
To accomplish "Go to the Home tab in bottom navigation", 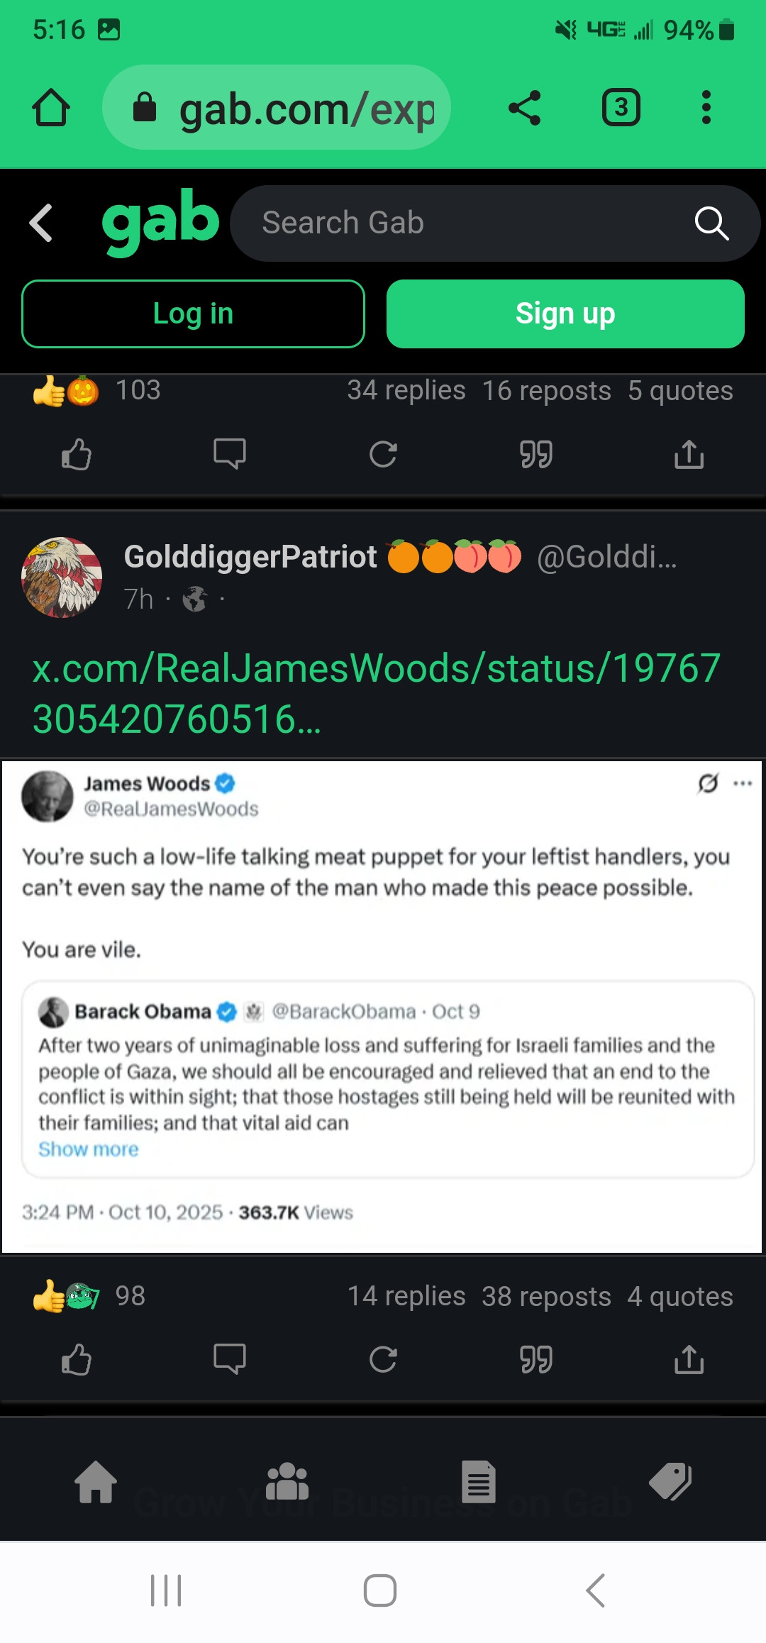I will pyautogui.click(x=96, y=1482).
